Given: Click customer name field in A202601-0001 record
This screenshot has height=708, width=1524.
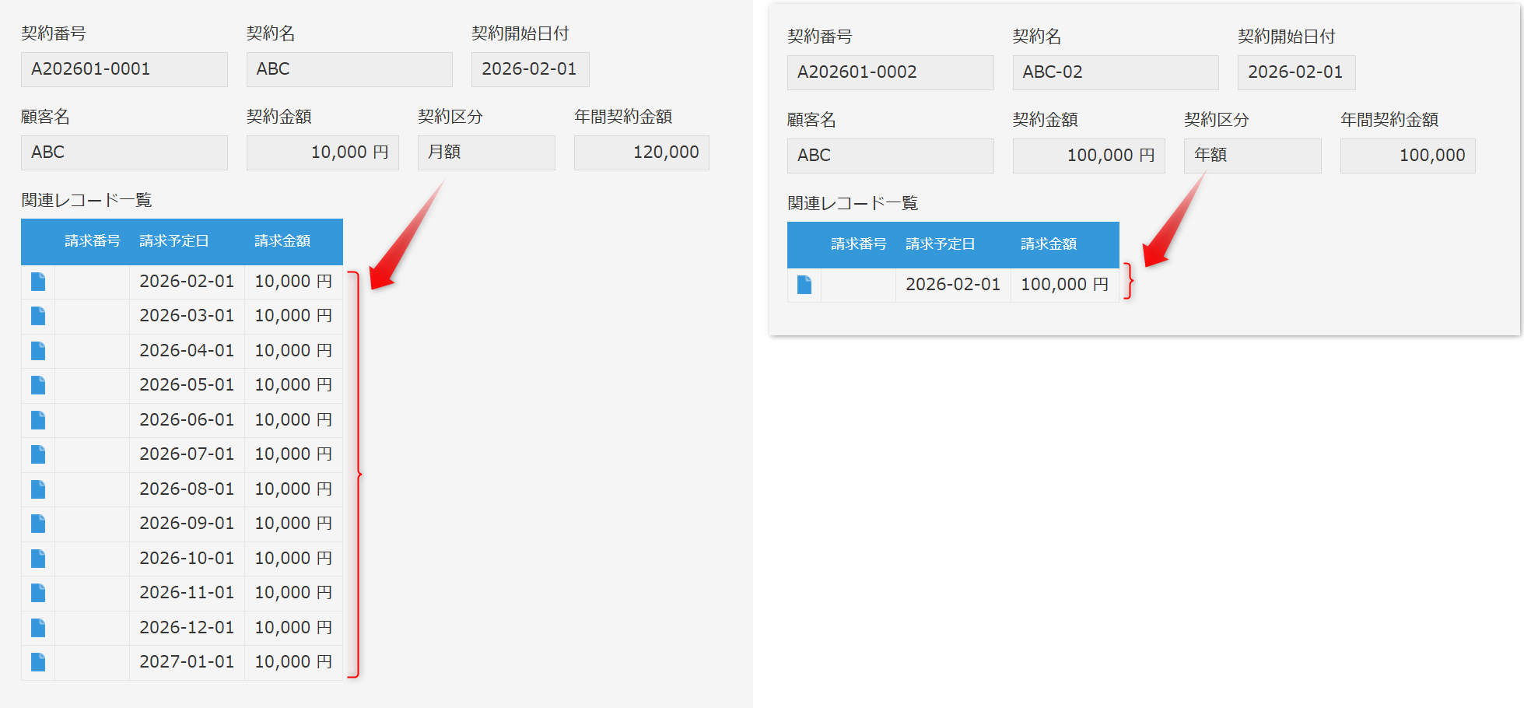Looking at the screenshot, I should point(124,152).
